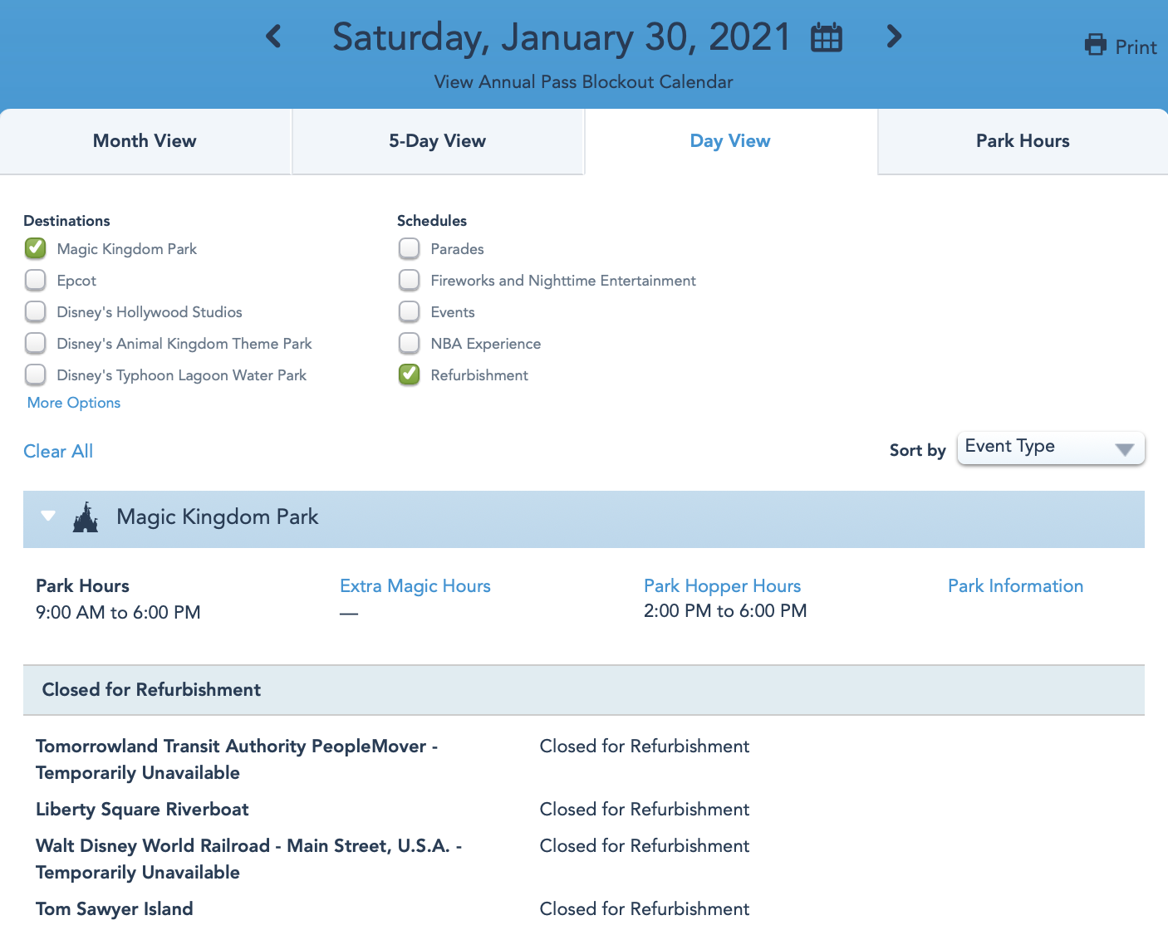Screen dimensions: 1168x930
Task: Click the Extra Magic Hours link
Action: coord(415,586)
